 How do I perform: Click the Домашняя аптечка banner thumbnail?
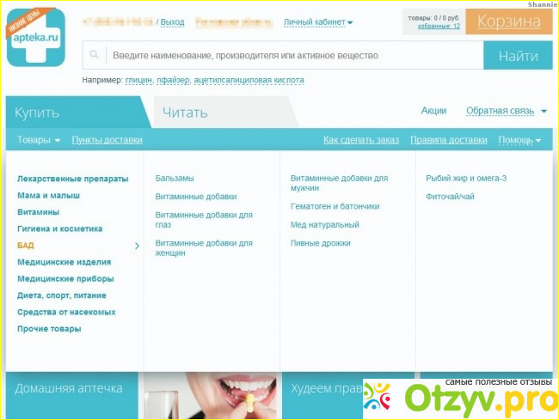point(69,389)
